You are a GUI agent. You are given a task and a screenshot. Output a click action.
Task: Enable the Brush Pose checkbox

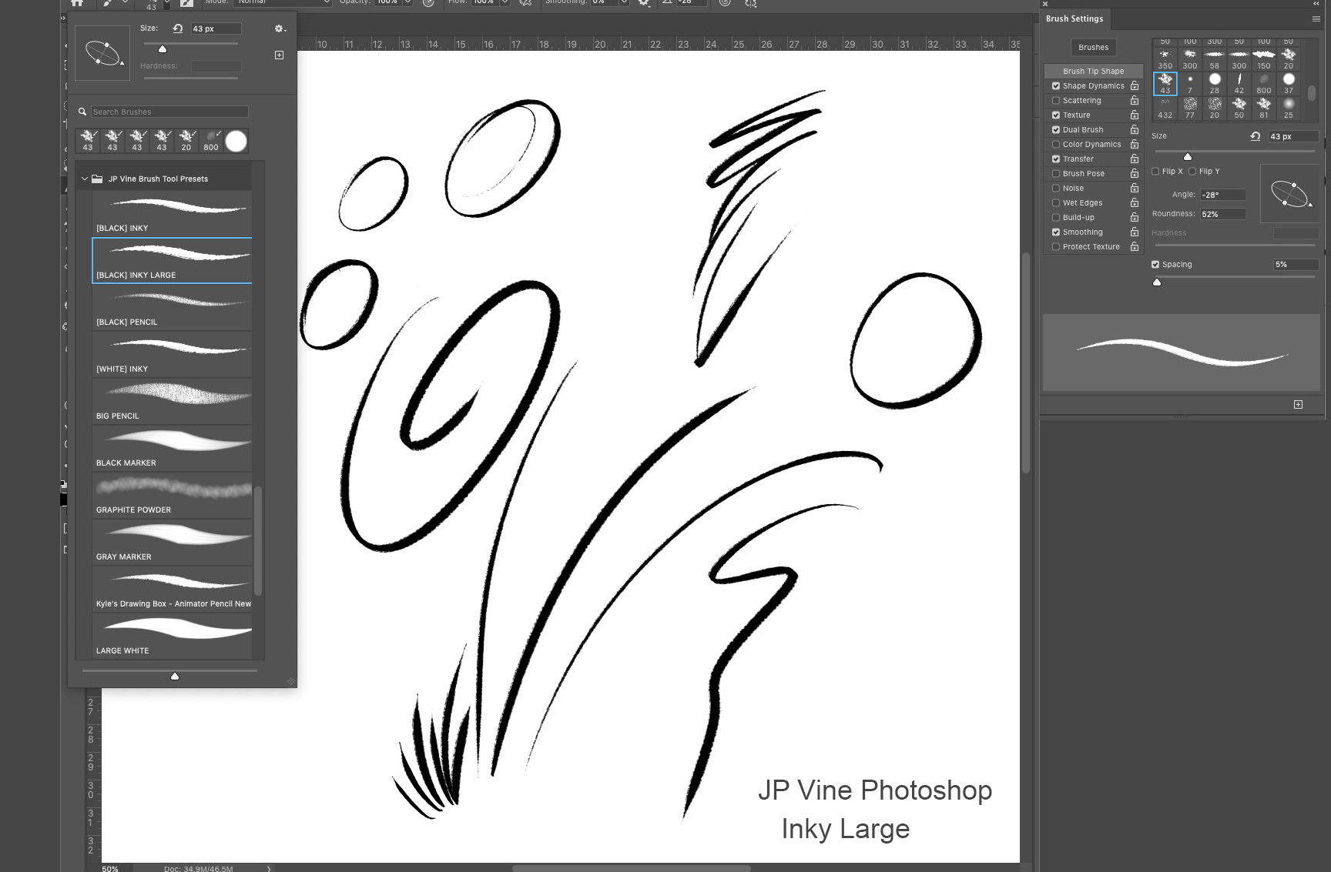point(1056,174)
